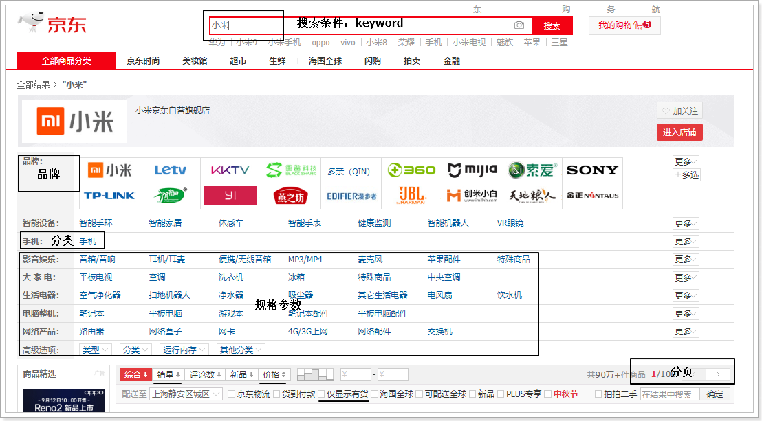Click the MIJIA brand logo
This screenshot has height=421, width=762.
coord(472,170)
